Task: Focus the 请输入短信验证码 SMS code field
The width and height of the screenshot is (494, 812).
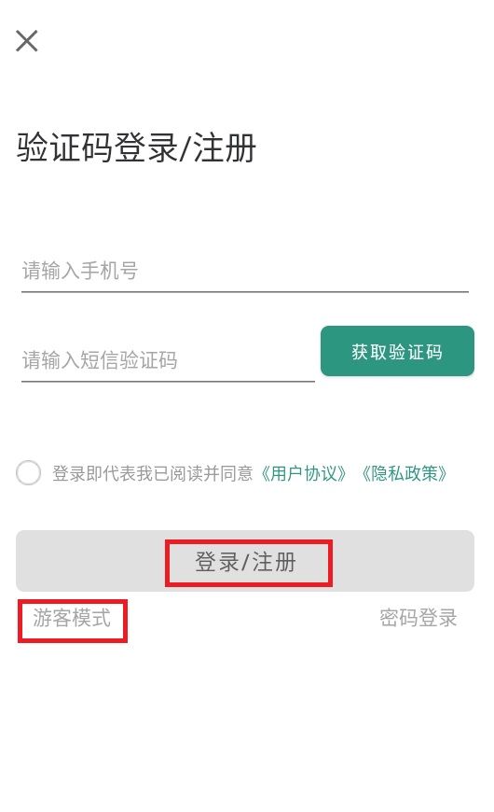Action: click(x=168, y=360)
